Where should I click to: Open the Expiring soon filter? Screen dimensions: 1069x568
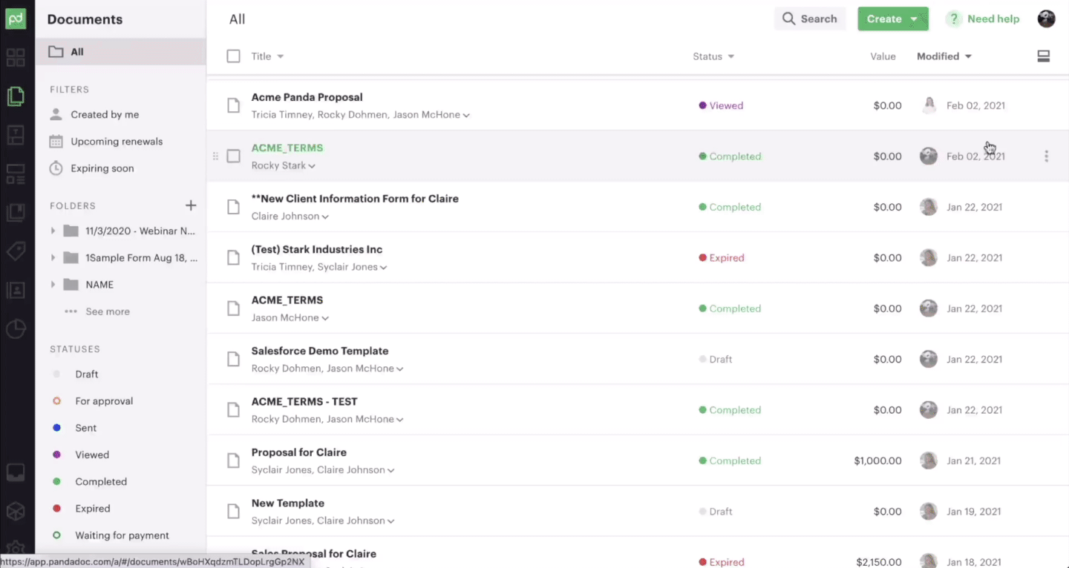pos(102,168)
